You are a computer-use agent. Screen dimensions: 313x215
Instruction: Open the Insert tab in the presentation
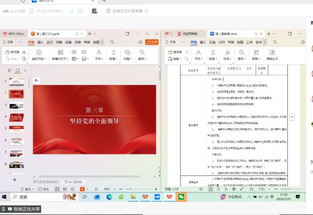[40, 42]
